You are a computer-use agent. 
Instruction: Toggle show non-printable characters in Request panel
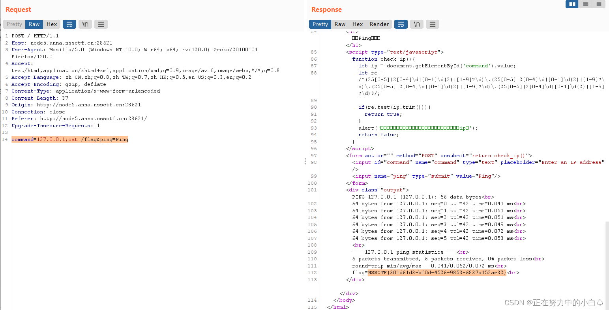pos(85,24)
